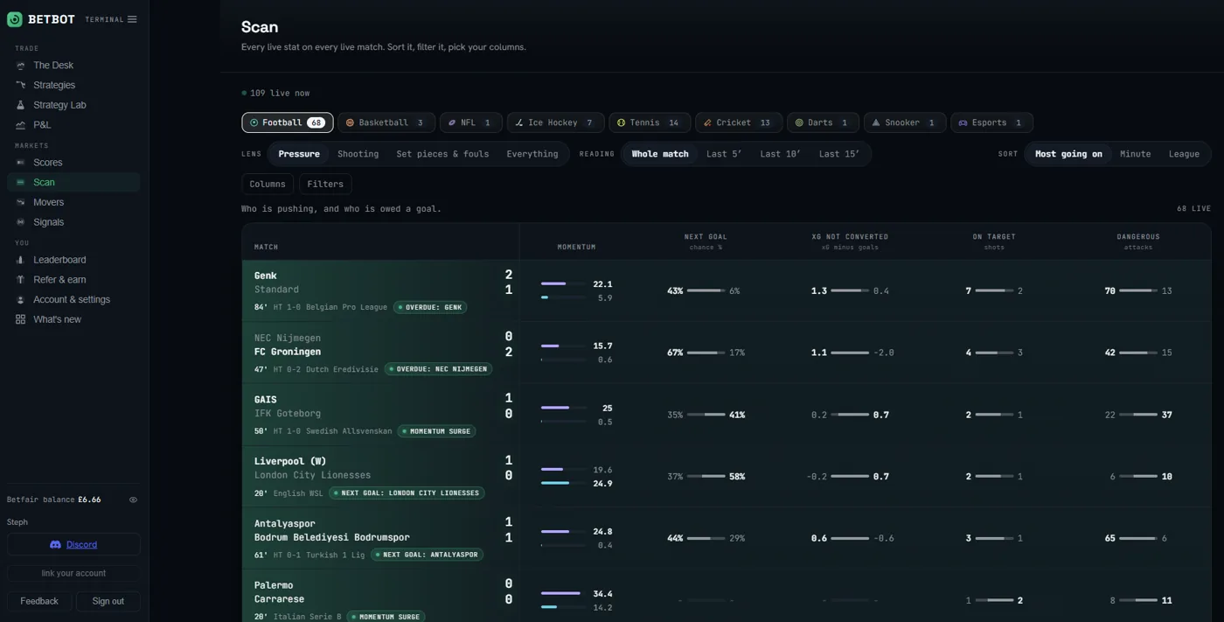Click the Esports controller icon
Image resolution: width=1224 pixels, height=622 pixels.
pyautogui.click(x=963, y=122)
